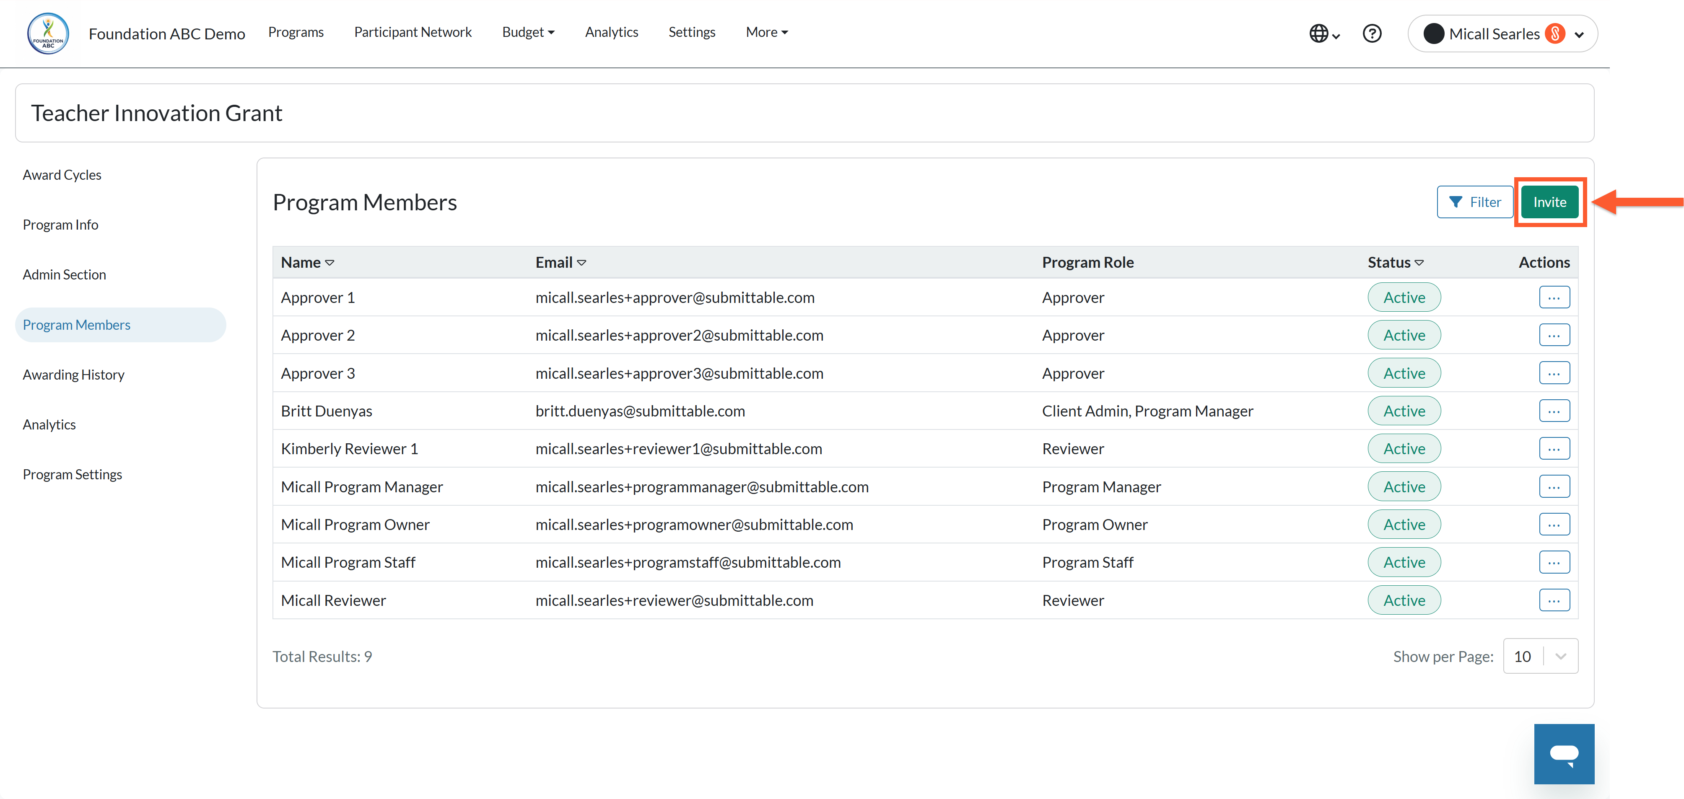This screenshot has height=799, width=1684.
Task: Open the chat support widget
Action: (x=1564, y=753)
